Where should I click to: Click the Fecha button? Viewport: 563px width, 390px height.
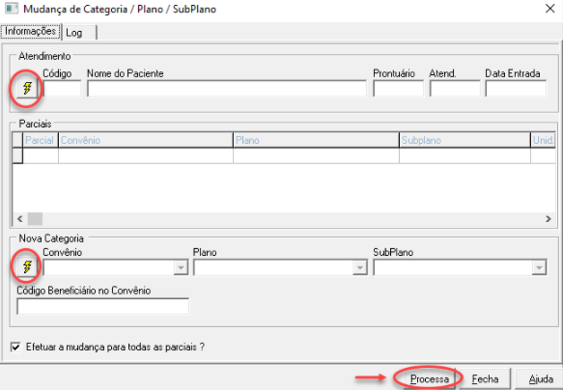tap(485, 378)
